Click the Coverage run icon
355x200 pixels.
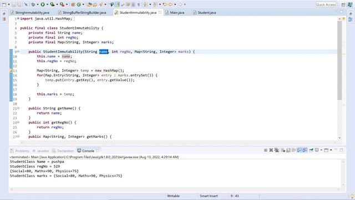tap(52, 4)
